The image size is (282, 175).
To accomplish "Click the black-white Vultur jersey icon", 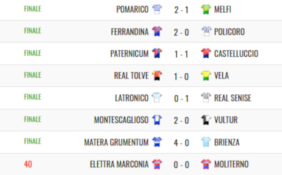I will coord(206,120).
